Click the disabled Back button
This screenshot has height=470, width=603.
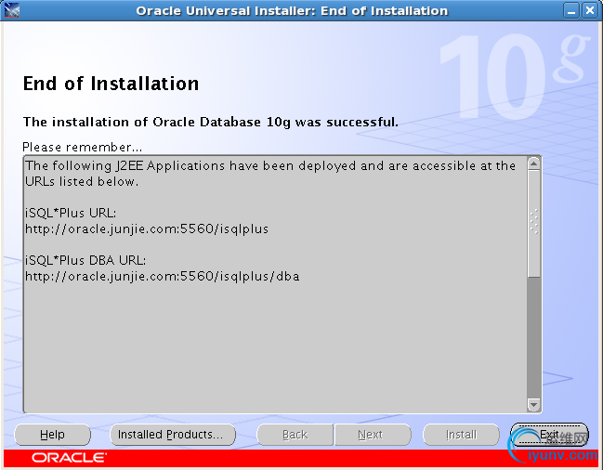[x=295, y=435]
